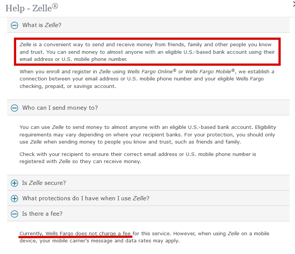This screenshot has height=254, width=295.
Task: Click minus icon next to "Who can I send money to?"
Action: 14,108
